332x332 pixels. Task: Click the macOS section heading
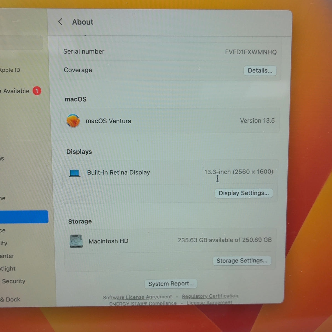click(76, 99)
